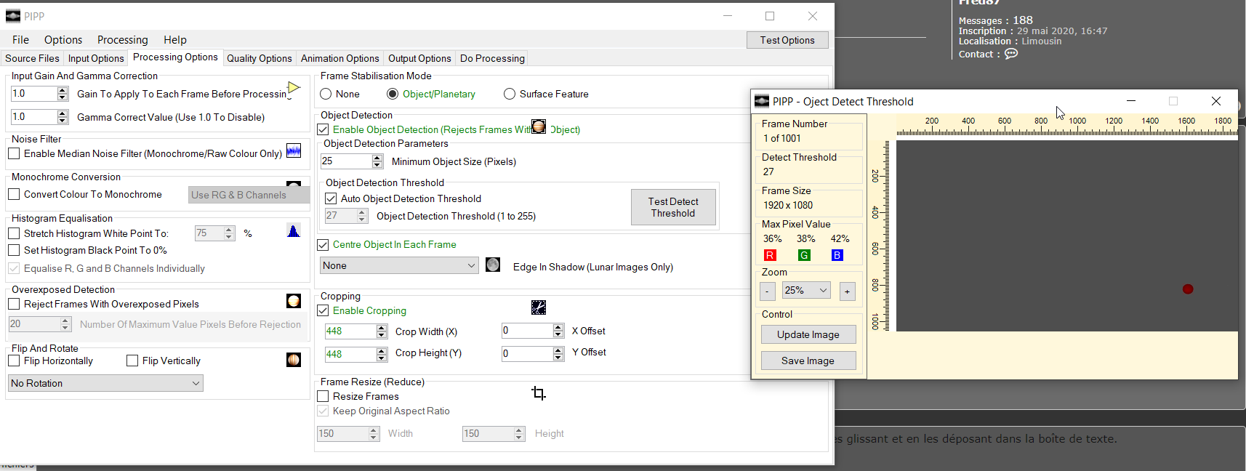Toggle Convert Colour To Monochrome
Viewport: 1246px width, 471px height.
14,194
